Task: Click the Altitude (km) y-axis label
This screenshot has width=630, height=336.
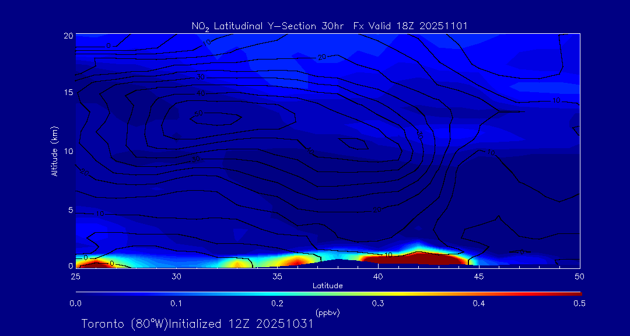Action: 54,150
